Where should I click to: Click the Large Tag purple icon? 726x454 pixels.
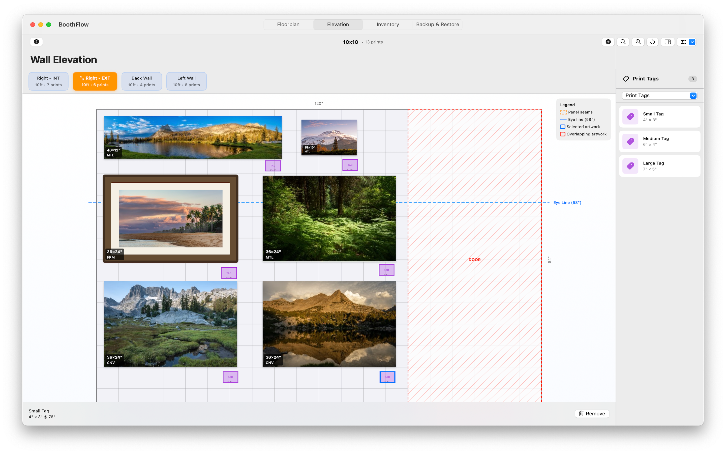pyautogui.click(x=630, y=166)
